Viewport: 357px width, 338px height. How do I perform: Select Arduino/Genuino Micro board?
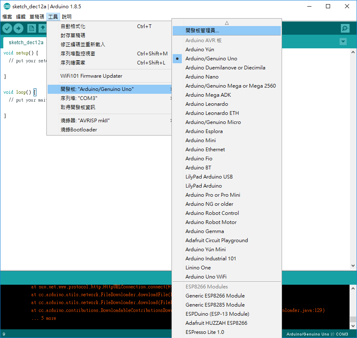(227, 122)
